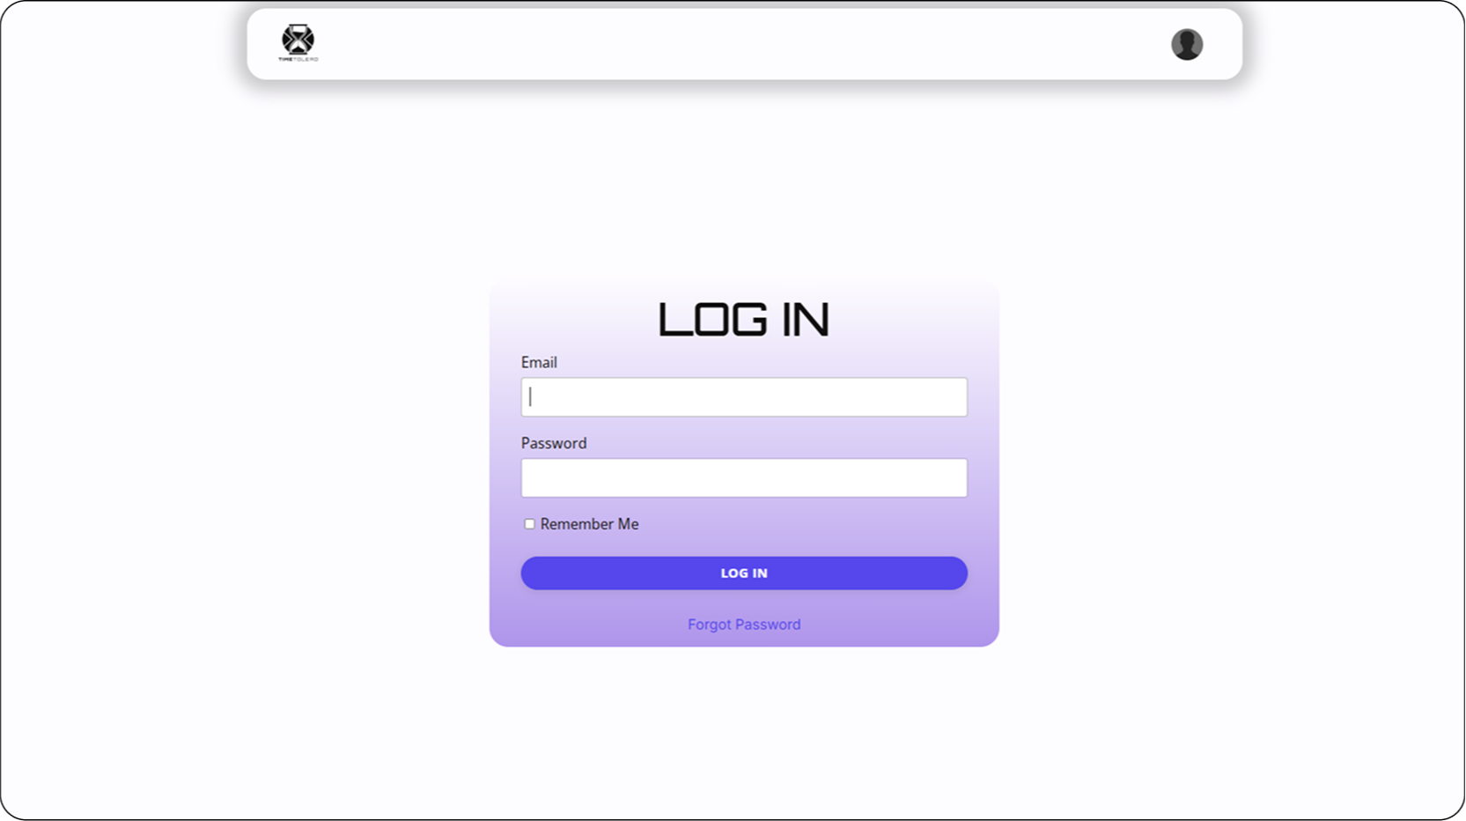1466x821 pixels.
Task: Click the Password field label
Action: [554, 443]
